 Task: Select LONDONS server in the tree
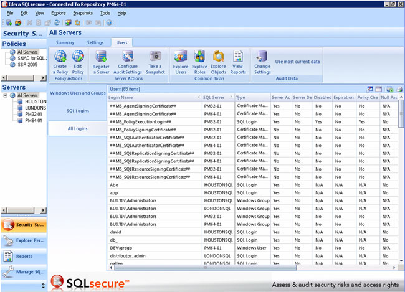[x=36, y=108]
